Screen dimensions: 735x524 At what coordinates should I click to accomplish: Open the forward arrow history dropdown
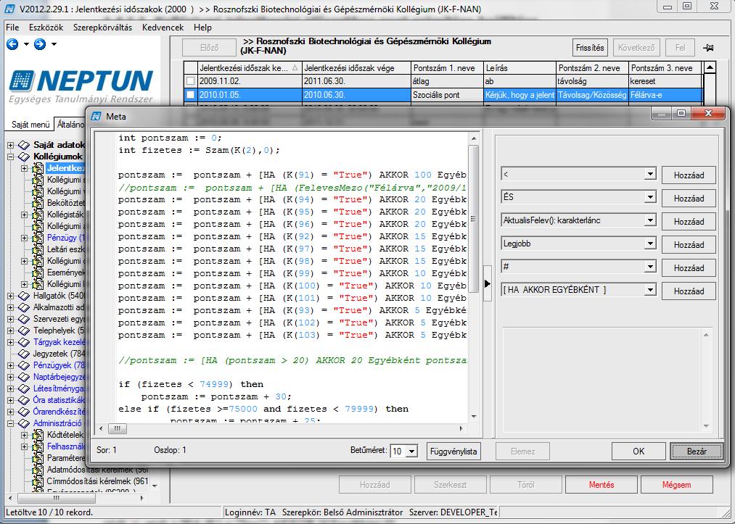pos(54,44)
